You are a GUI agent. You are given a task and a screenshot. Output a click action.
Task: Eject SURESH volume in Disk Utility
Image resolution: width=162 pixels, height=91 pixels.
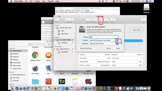[x=73, y=43]
